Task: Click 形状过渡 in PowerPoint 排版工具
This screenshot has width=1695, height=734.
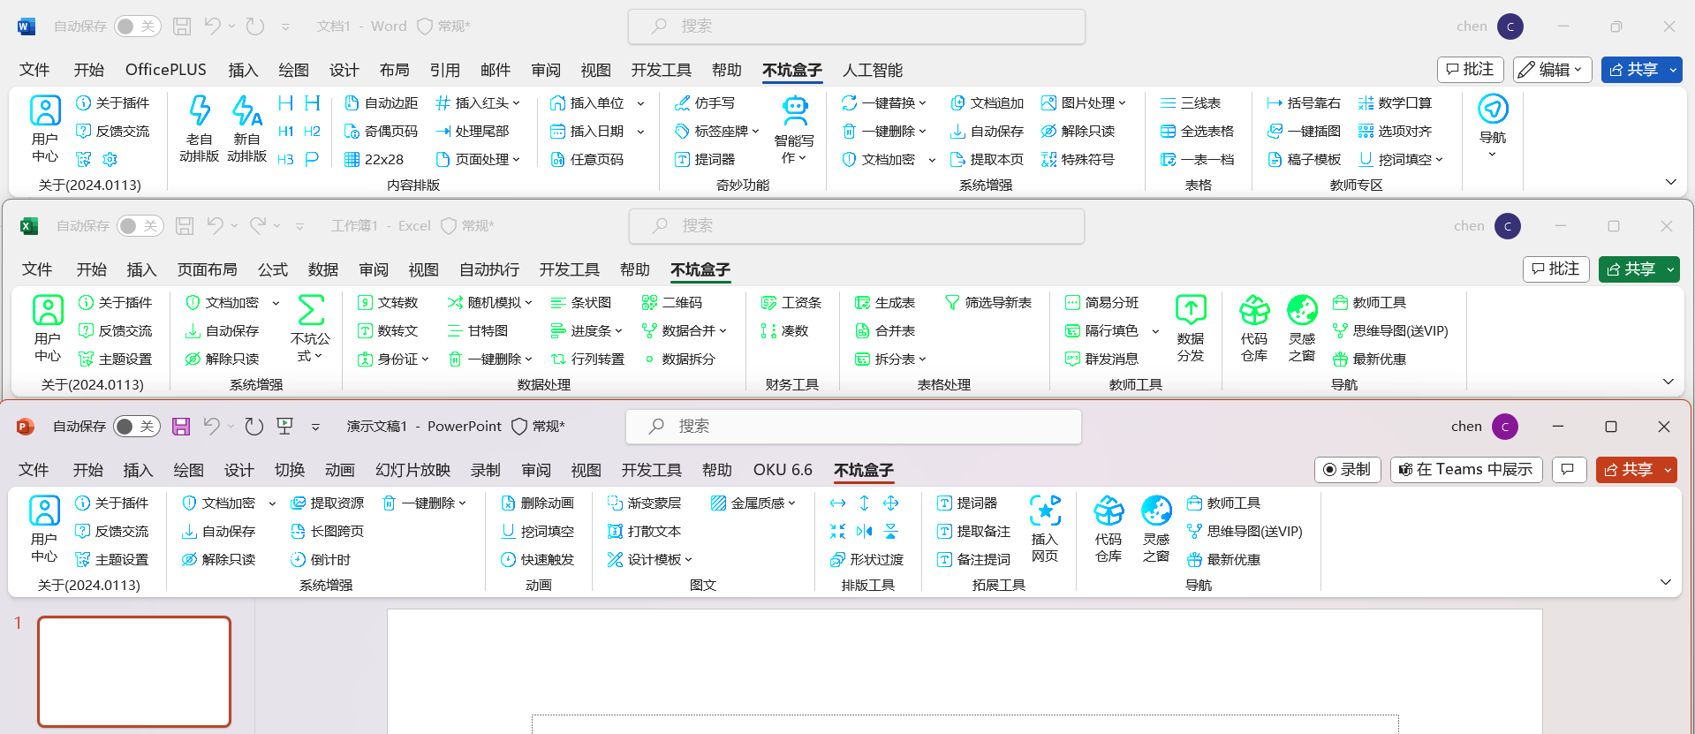Action: click(x=867, y=559)
